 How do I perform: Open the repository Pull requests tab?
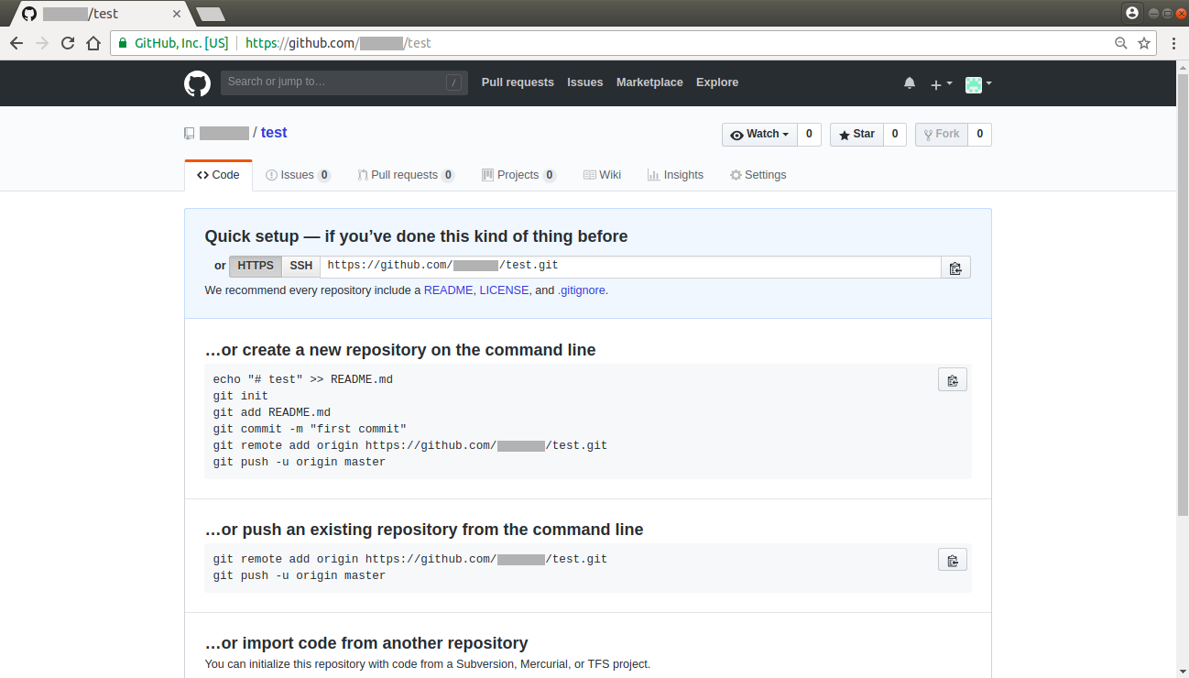(x=406, y=175)
